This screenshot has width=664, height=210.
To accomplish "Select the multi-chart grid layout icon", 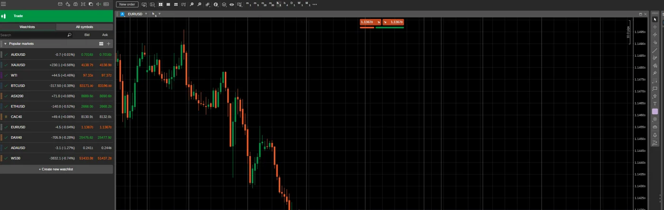I will click(x=160, y=4).
